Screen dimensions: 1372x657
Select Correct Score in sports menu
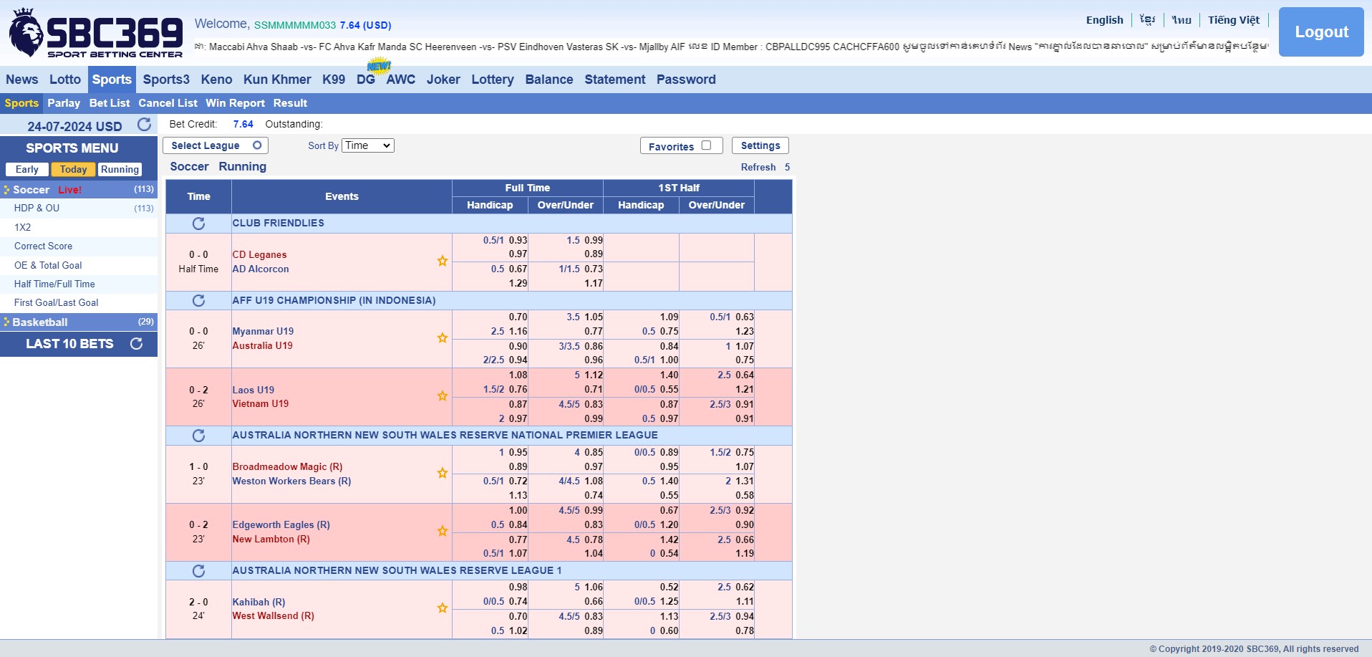point(43,246)
